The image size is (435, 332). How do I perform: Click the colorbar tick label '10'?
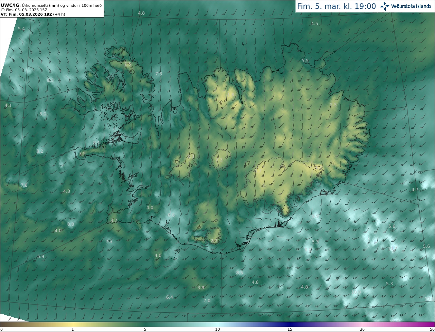point(217,329)
